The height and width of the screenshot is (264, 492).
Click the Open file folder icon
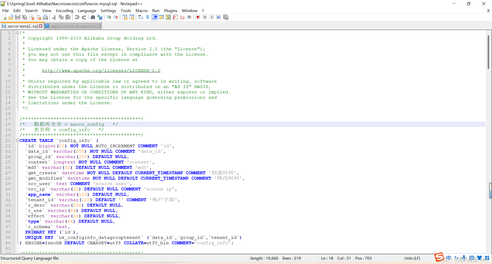pyautogui.click(x=11, y=17)
